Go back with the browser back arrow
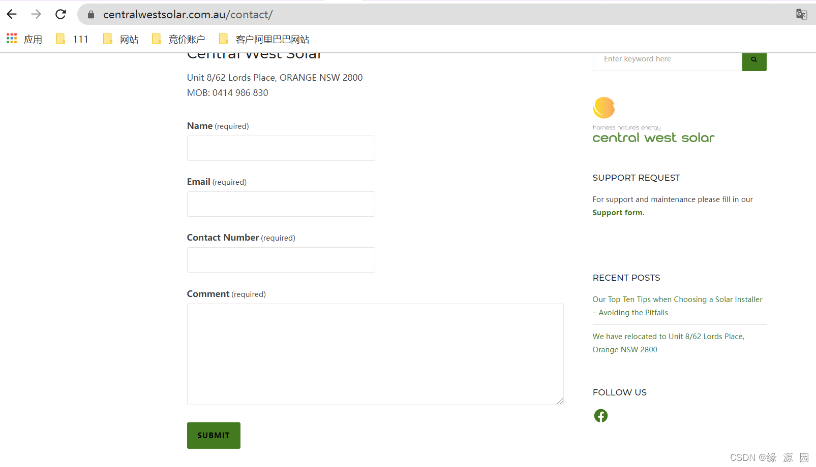The image size is (816, 467). coord(12,14)
